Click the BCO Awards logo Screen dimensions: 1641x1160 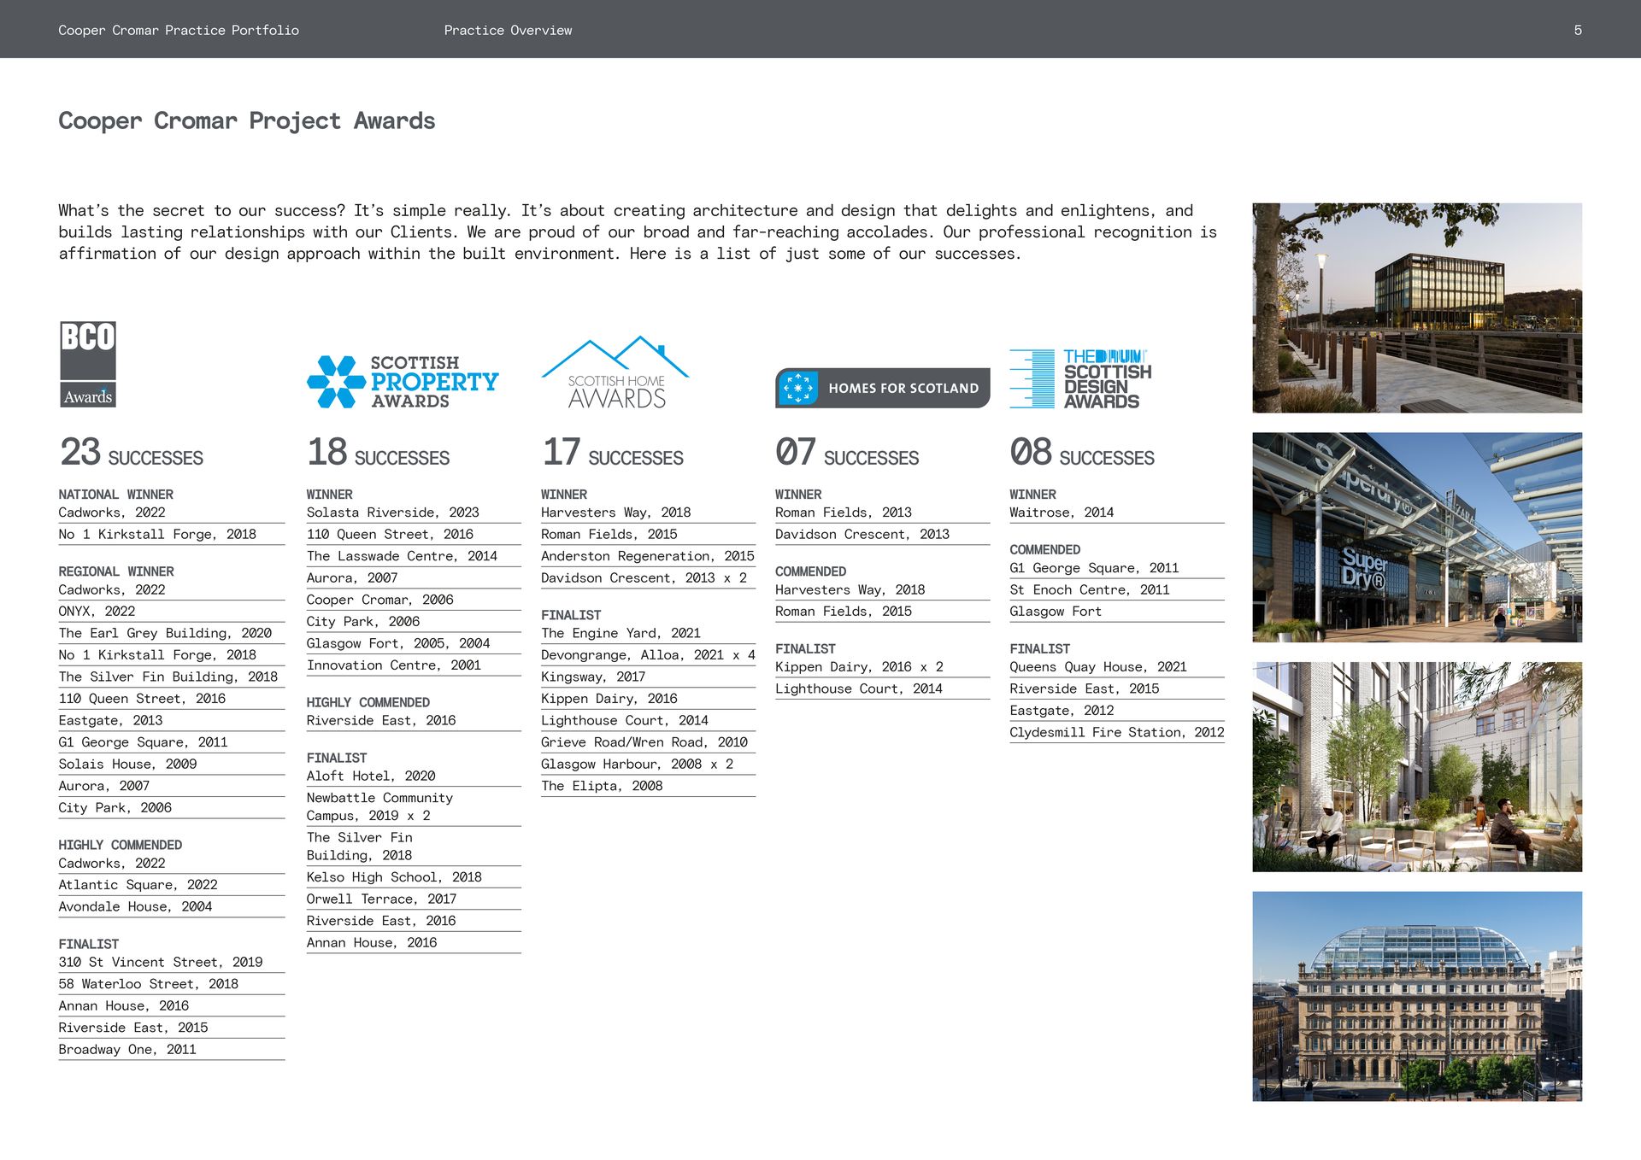pyautogui.click(x=88, y=364)
